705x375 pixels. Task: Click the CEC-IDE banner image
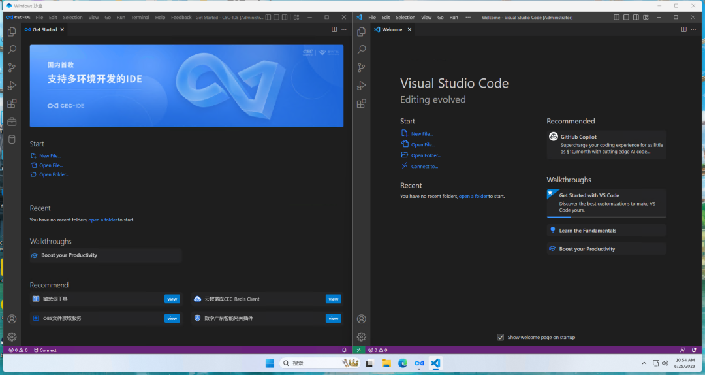(187, 86)
